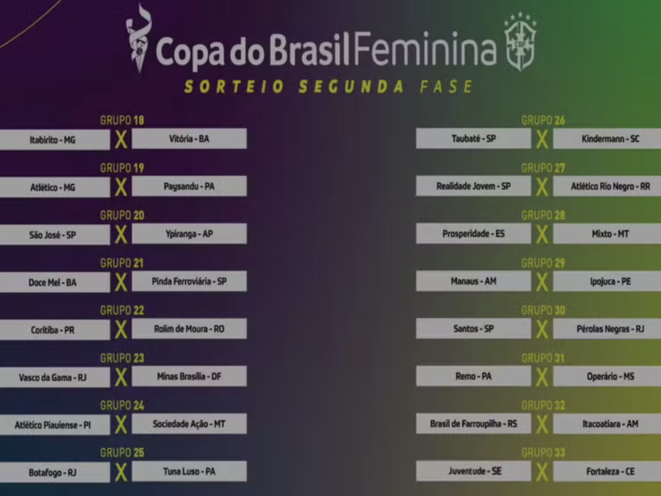The width and height of the screenshot is (661, 496).
Task: Select the Atlético - MG team box
Action: (54, 187)
